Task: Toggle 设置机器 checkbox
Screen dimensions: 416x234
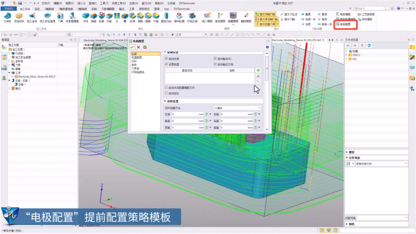Action: click(x=166, y=64)
